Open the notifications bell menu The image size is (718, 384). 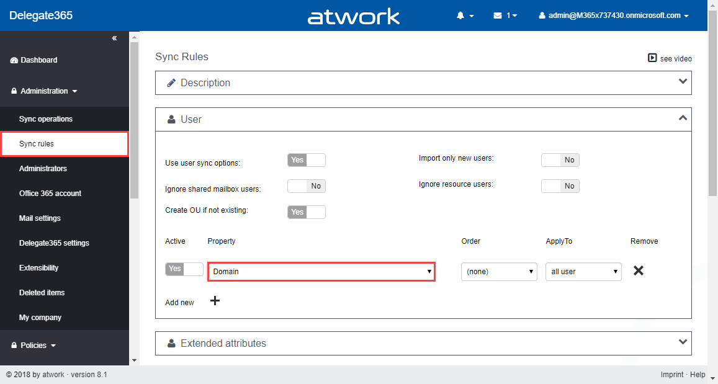[x=461, y=16]
